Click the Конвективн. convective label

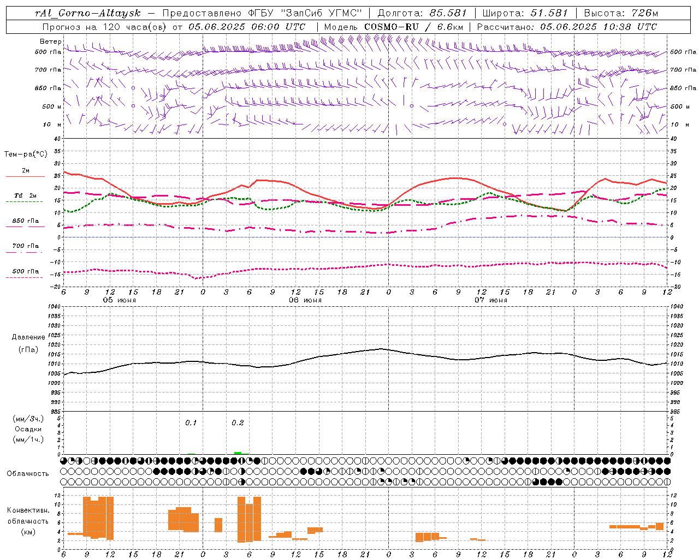click(x=28, y=510)
